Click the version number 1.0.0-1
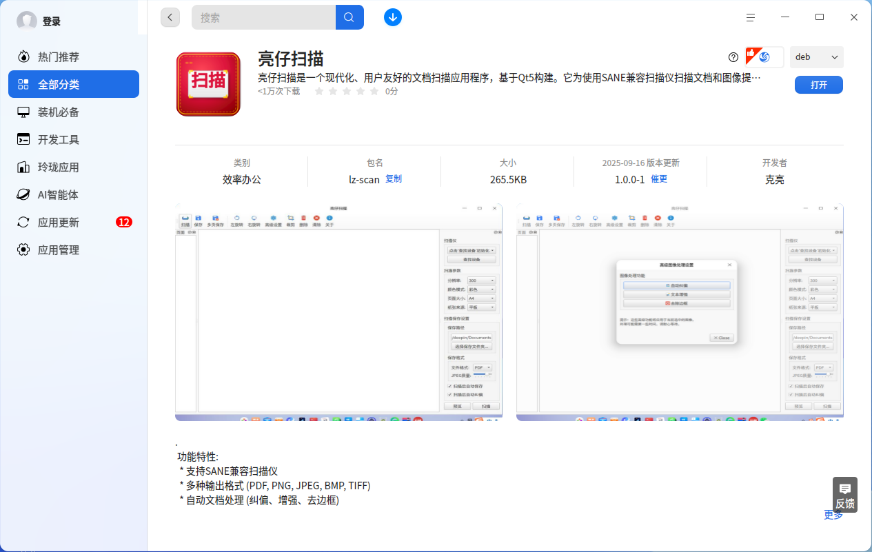The height and width of the screenshot is (552, 872). click(630, 179)
